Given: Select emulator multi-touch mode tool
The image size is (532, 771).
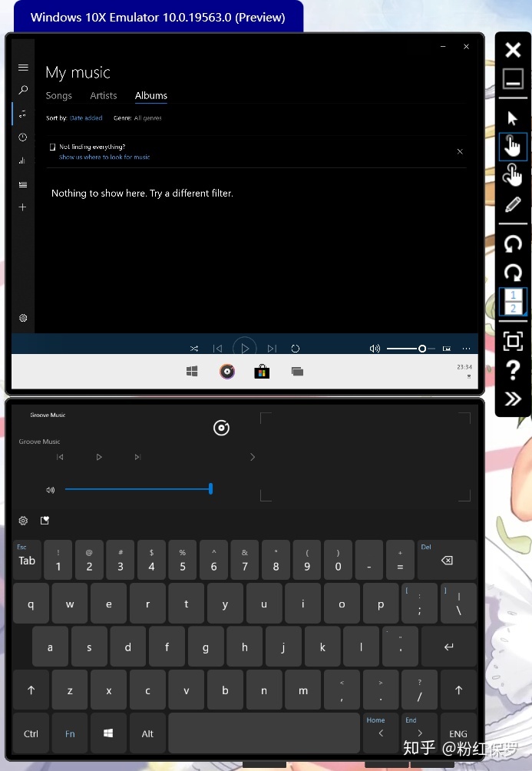Looking at the screenshot, I should pyautogui.click(x=513, y=175).
